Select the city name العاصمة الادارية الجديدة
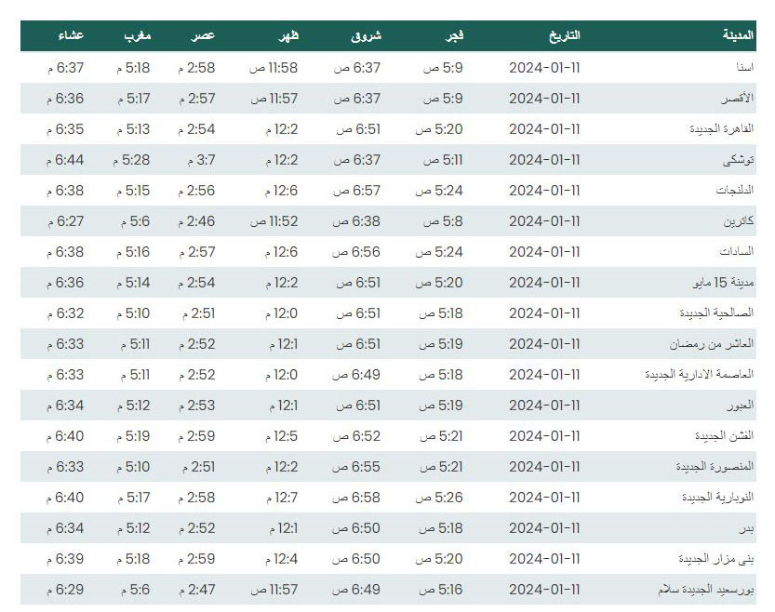Viewport: 775px width, 612px height. 700,375
